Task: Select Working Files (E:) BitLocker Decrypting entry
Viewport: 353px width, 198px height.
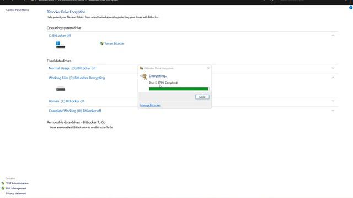Action: [77, 78]
